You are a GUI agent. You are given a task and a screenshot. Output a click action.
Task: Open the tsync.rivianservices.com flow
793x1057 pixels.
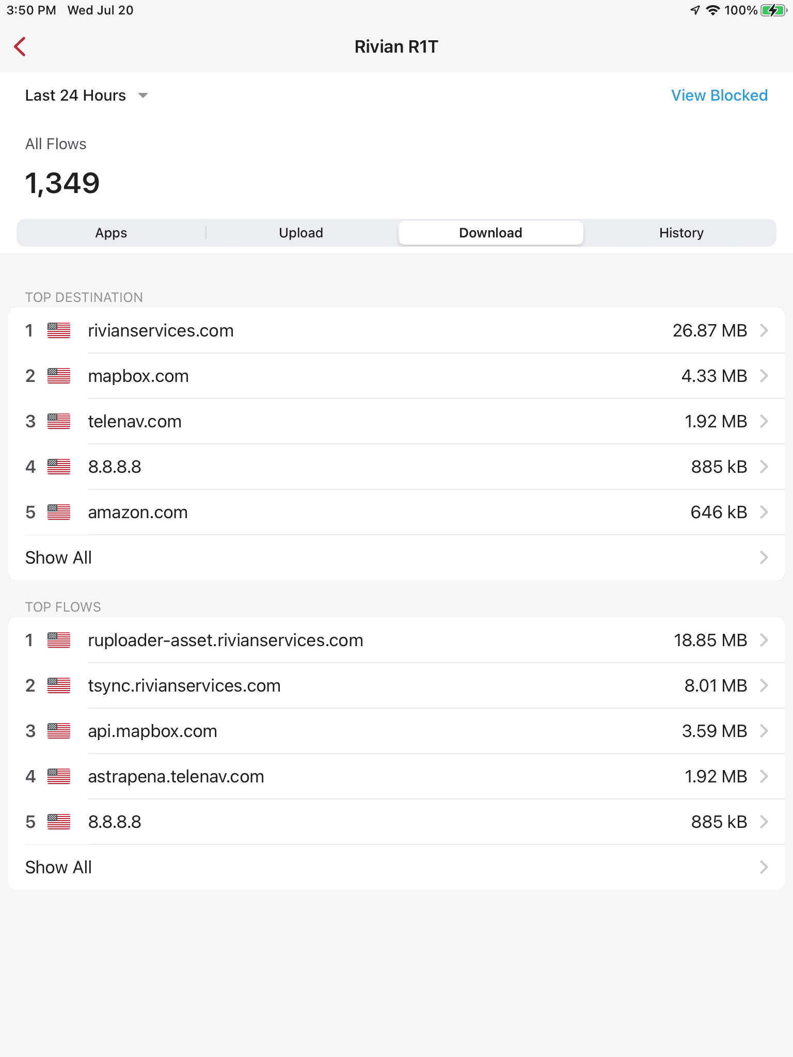pyautogui.click(x=396, y=685)
